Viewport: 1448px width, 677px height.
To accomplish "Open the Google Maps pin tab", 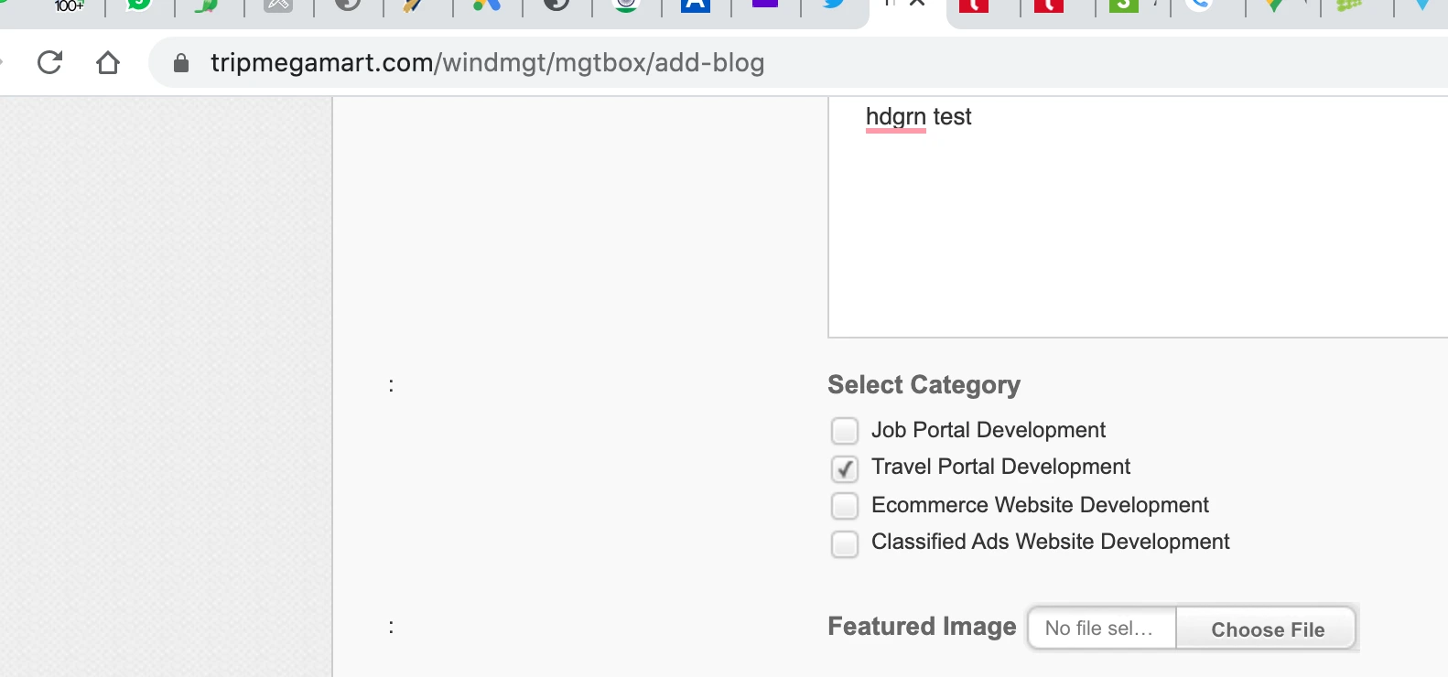I will click(1274, 5).
